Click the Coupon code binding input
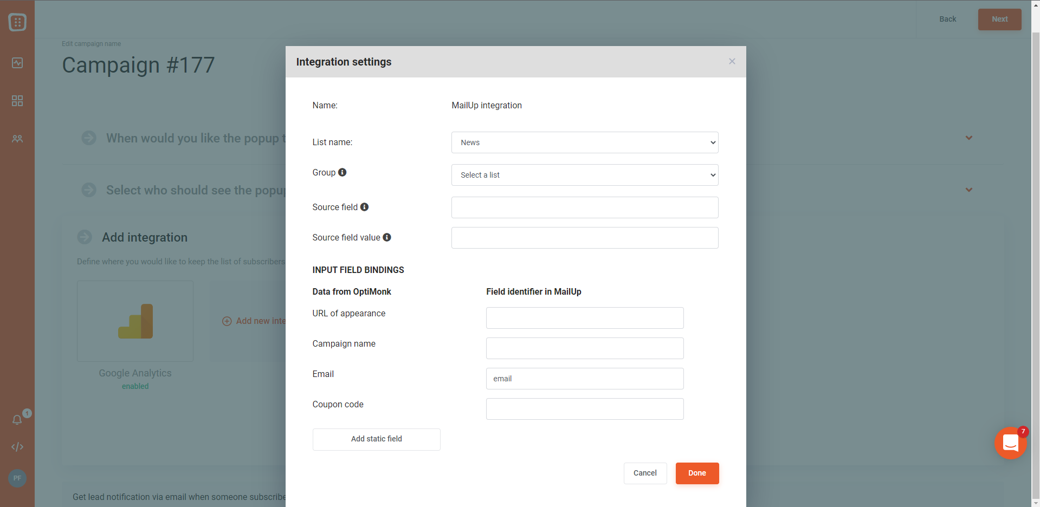This screenshot has width=1040, height=507. click(585, 409)
